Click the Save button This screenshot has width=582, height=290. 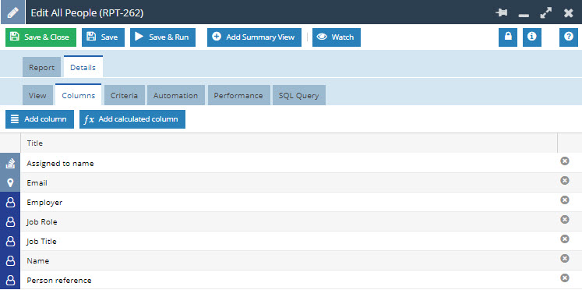(103, 37)
